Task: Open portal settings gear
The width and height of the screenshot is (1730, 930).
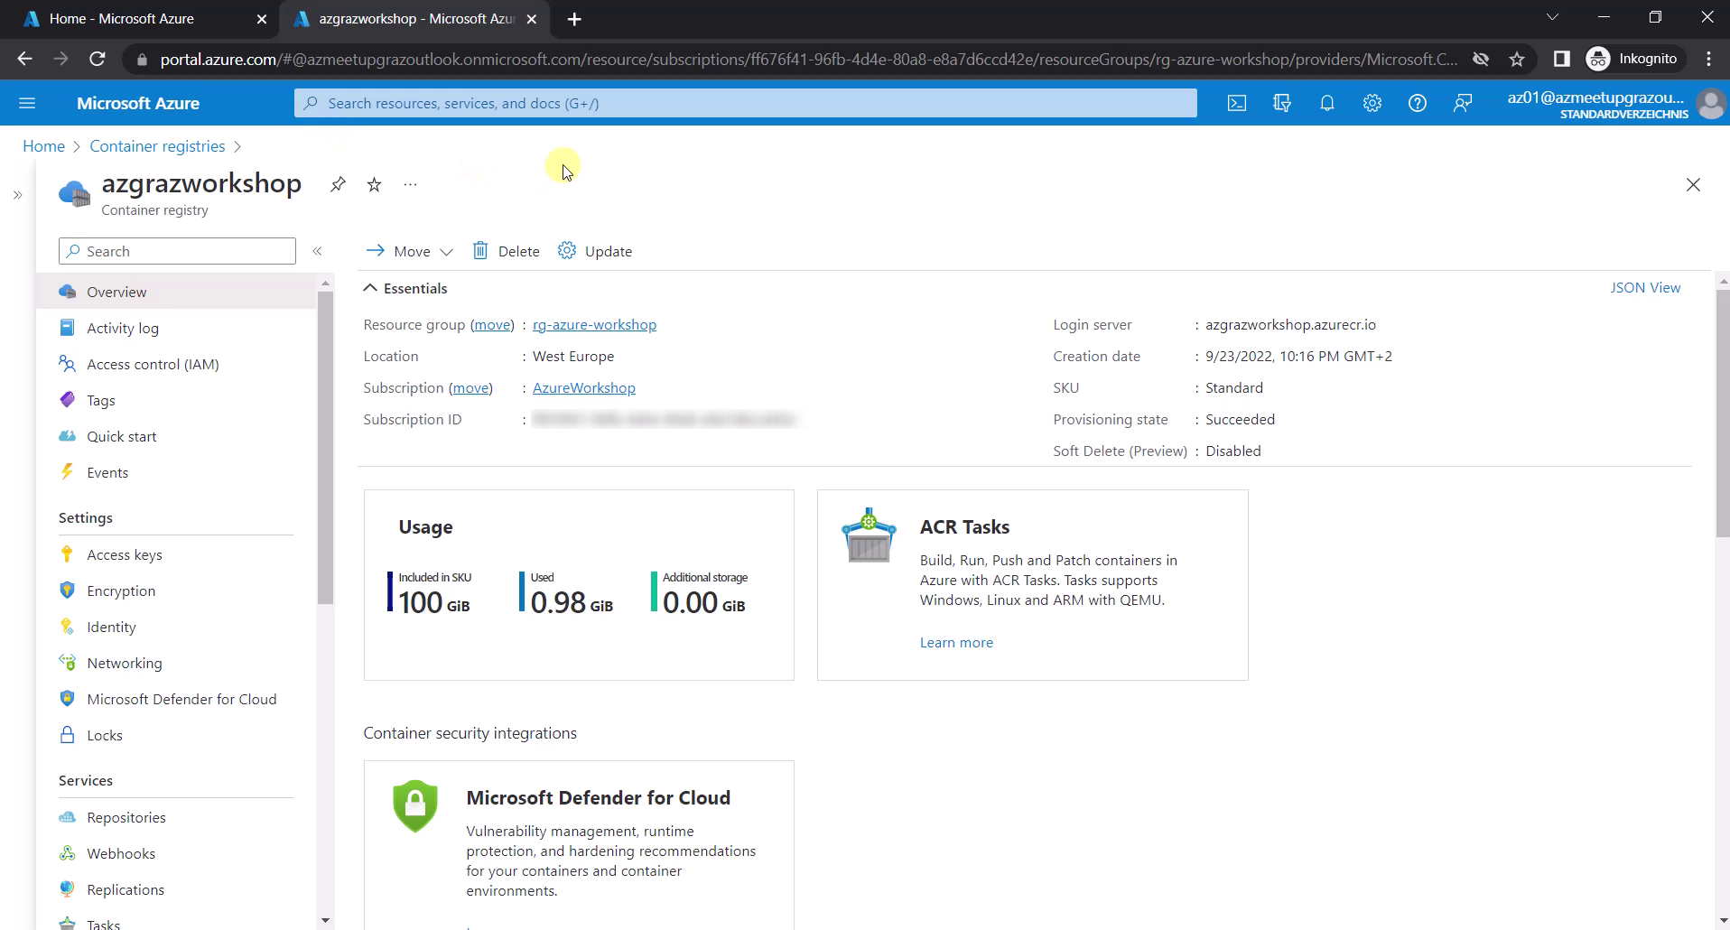Action: (1372, 104)
